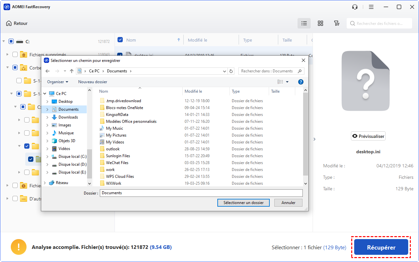This screenshot has width=419, height=262.
Task: Click the refresh icon beside the path bar
Action: point(231,71)
